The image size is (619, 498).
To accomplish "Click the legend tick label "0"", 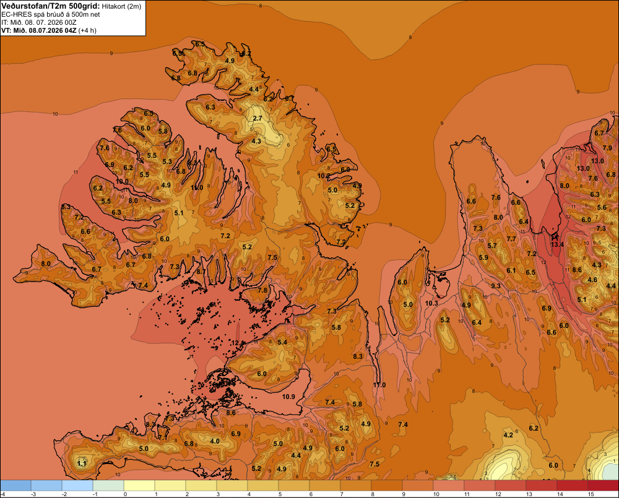I will point(125,494).
